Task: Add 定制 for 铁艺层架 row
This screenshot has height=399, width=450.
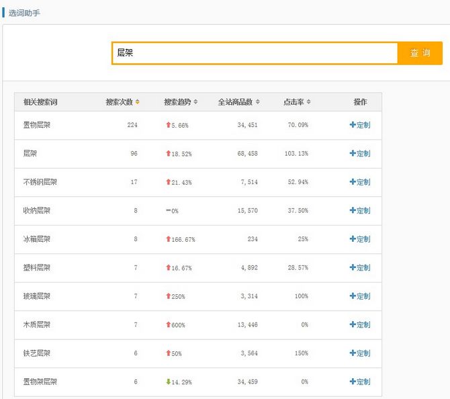Action: (x=360, y=353)
